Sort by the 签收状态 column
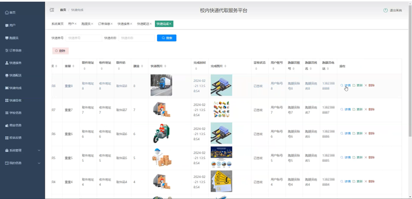 click(x=256, y=69)
